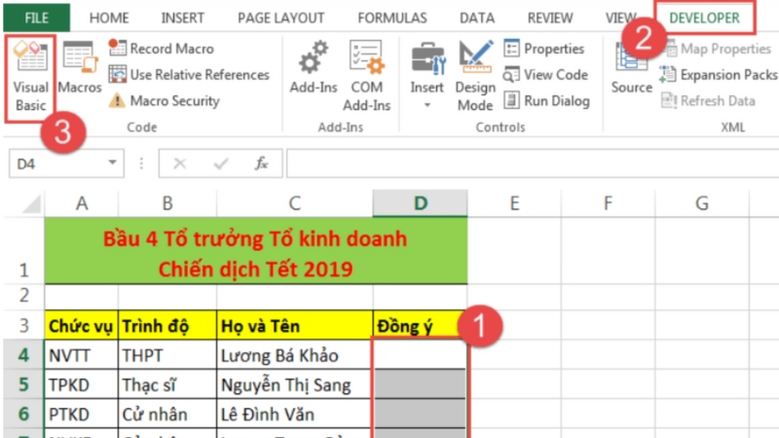779x438 pixels.
Task: Click cell 'NVTT'
Action: point(82,355)
